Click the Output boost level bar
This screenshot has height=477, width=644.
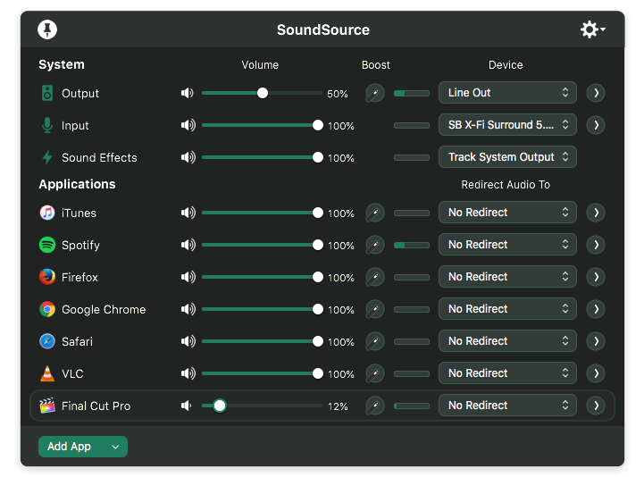pyautogui.click(x=412, y=93)
